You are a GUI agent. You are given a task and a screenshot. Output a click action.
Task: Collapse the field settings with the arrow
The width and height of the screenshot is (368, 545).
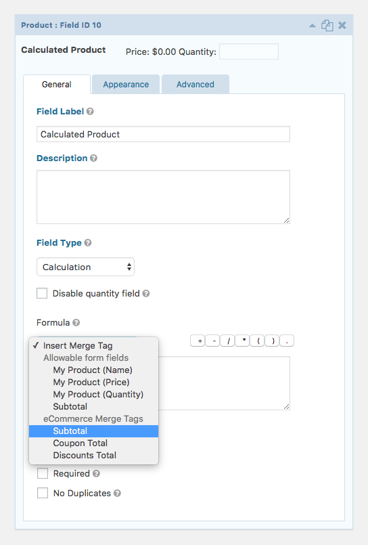pos(313,25)
